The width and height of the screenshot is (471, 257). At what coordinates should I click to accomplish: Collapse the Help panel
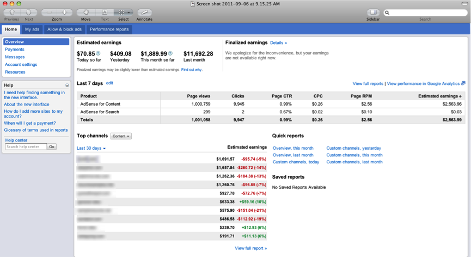pos(67,85)
